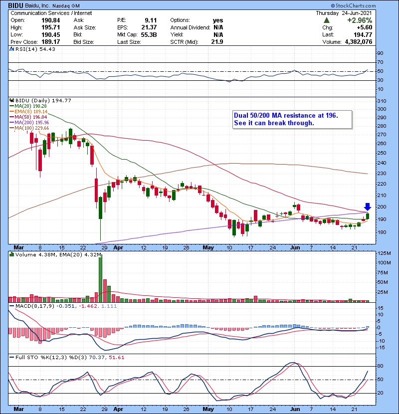This screenshot has width=399, height=414.
Task: Click "May" on the stochastic panel's date axis
Action: point(208,409)
